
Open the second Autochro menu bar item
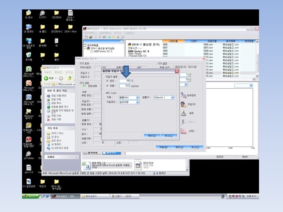click(105, 33)
